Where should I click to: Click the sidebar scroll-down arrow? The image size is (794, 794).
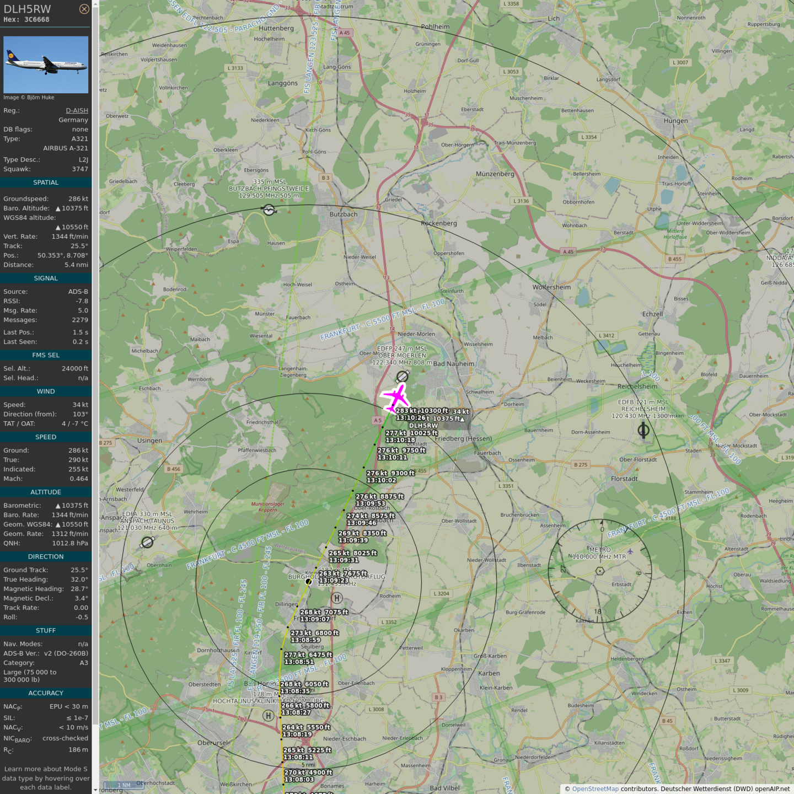coord(95,790)
